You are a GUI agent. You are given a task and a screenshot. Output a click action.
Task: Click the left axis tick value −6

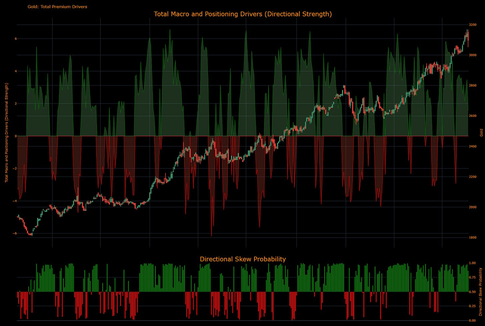point(15,233)
